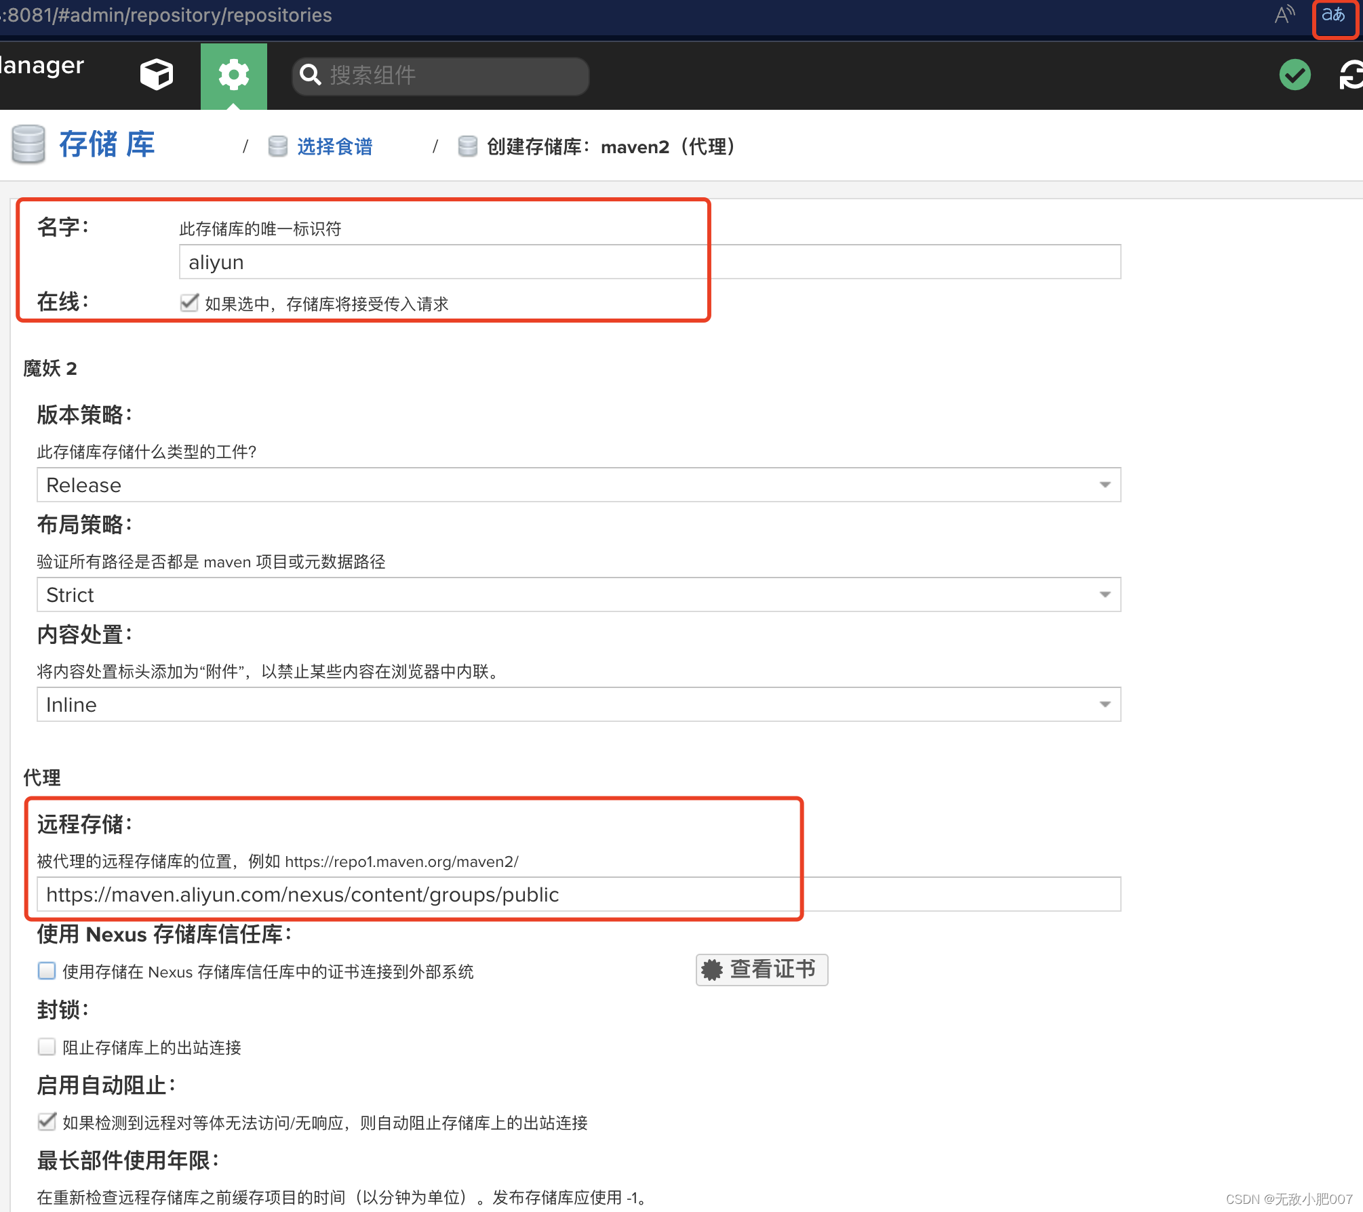Toggle the 启用自动阻止 auto-block checkbox
The width and height of the screenshot is (1363, 1212).
[47, 1122]
